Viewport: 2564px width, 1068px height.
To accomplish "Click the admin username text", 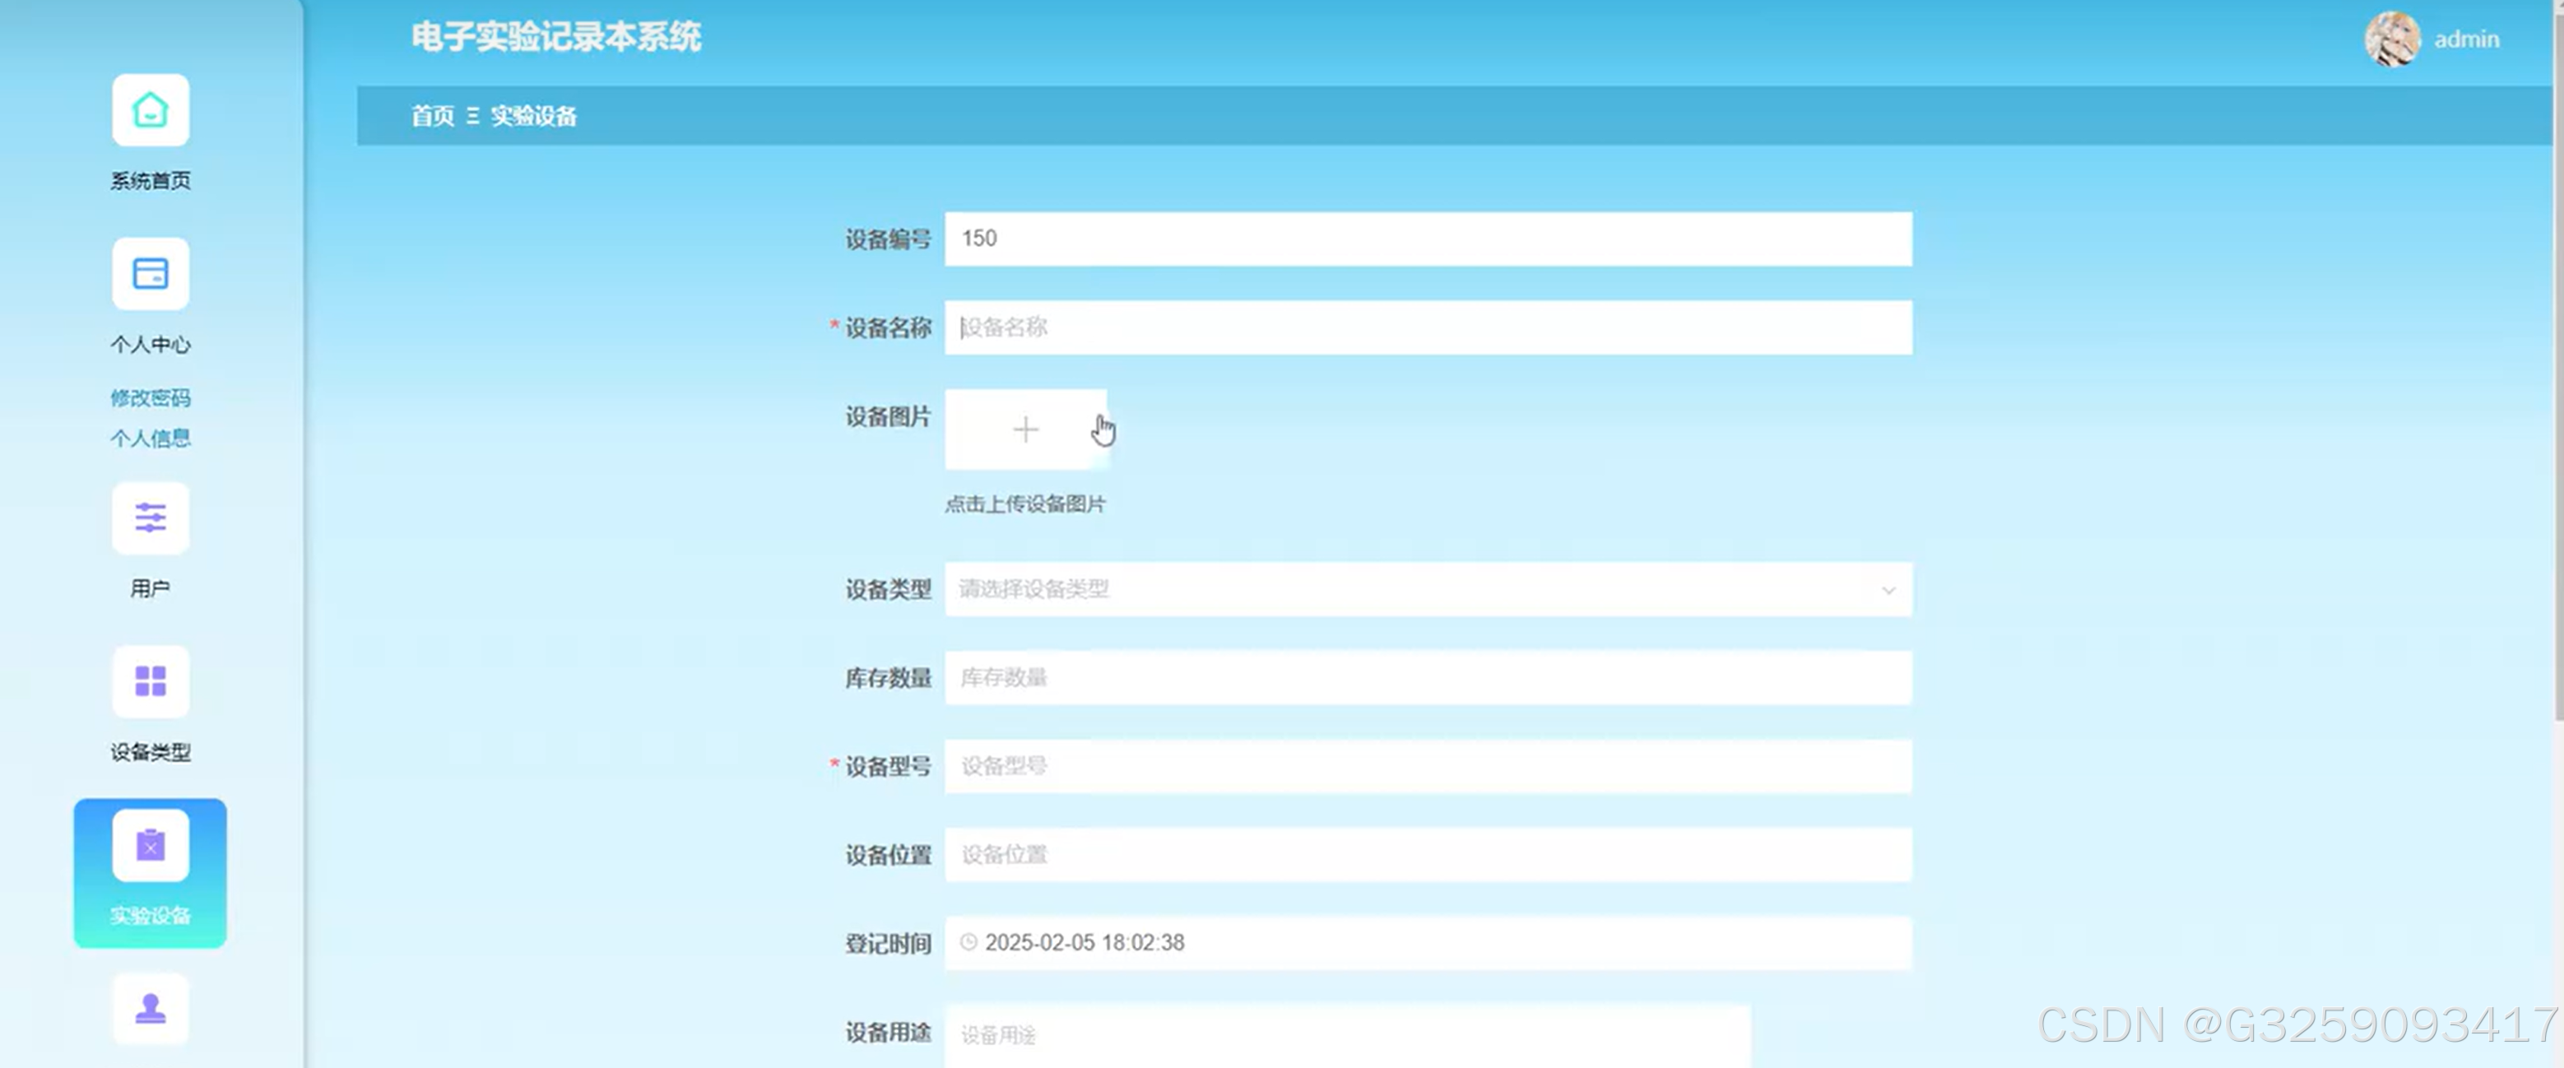I will point(2466,39).
